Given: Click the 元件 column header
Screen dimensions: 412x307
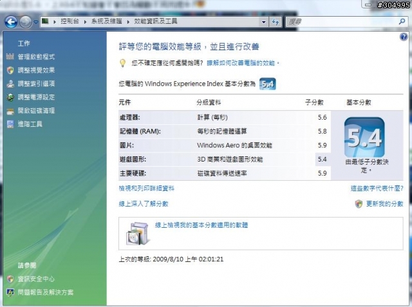Looking at the screenshot, I should [x=125, y=102].
